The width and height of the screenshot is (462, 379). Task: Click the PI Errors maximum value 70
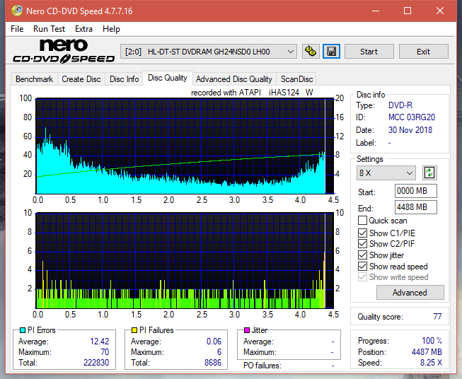coord(105,352)
